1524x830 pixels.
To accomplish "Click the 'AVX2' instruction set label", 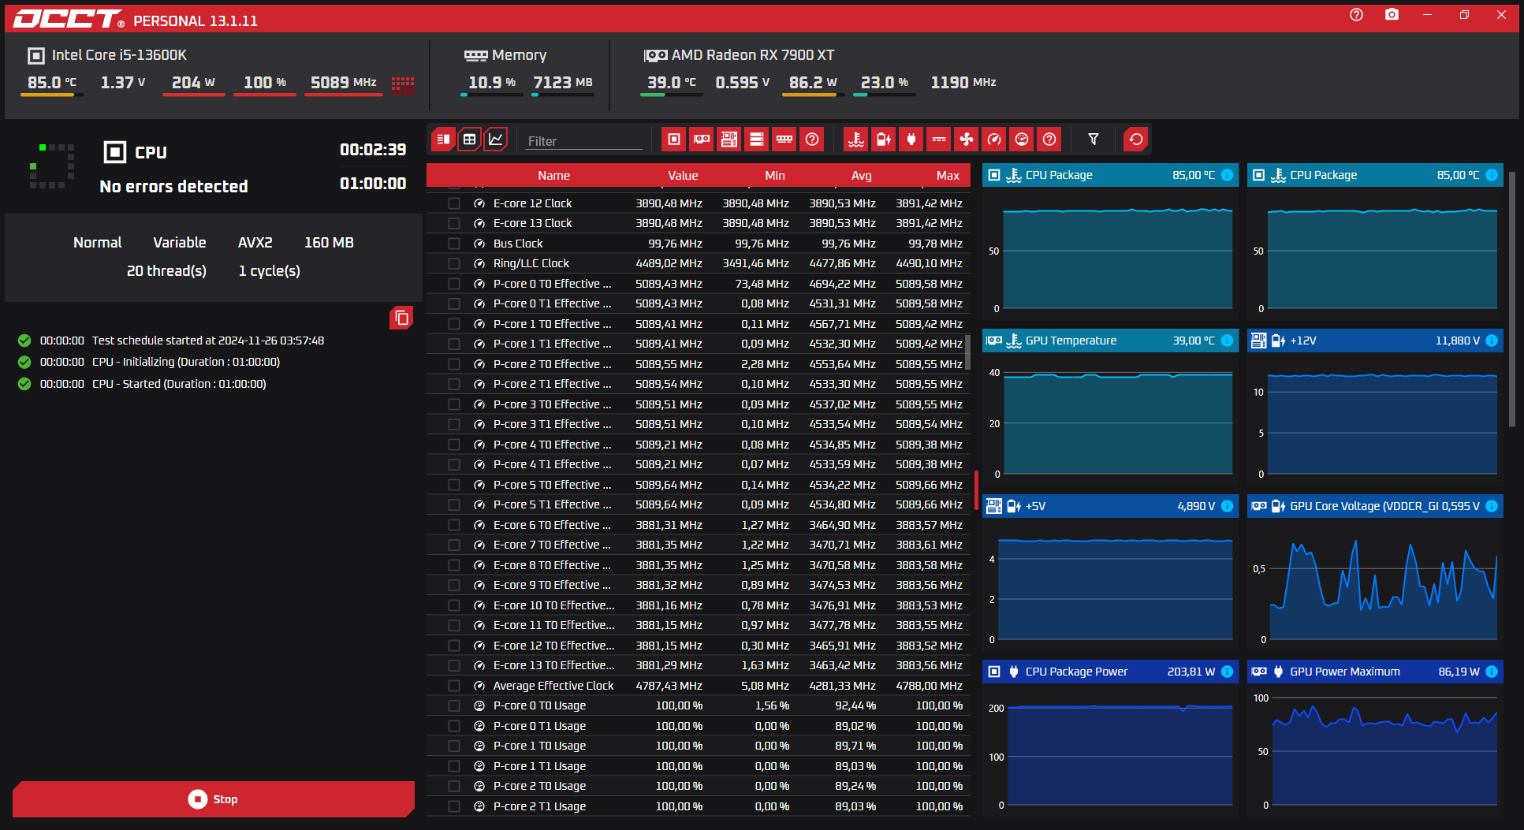I will pos(255,243).
